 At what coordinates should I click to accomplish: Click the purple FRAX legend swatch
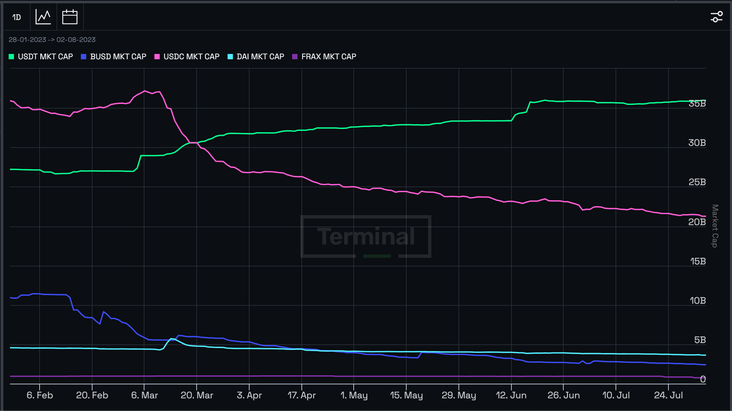(295, 57)
